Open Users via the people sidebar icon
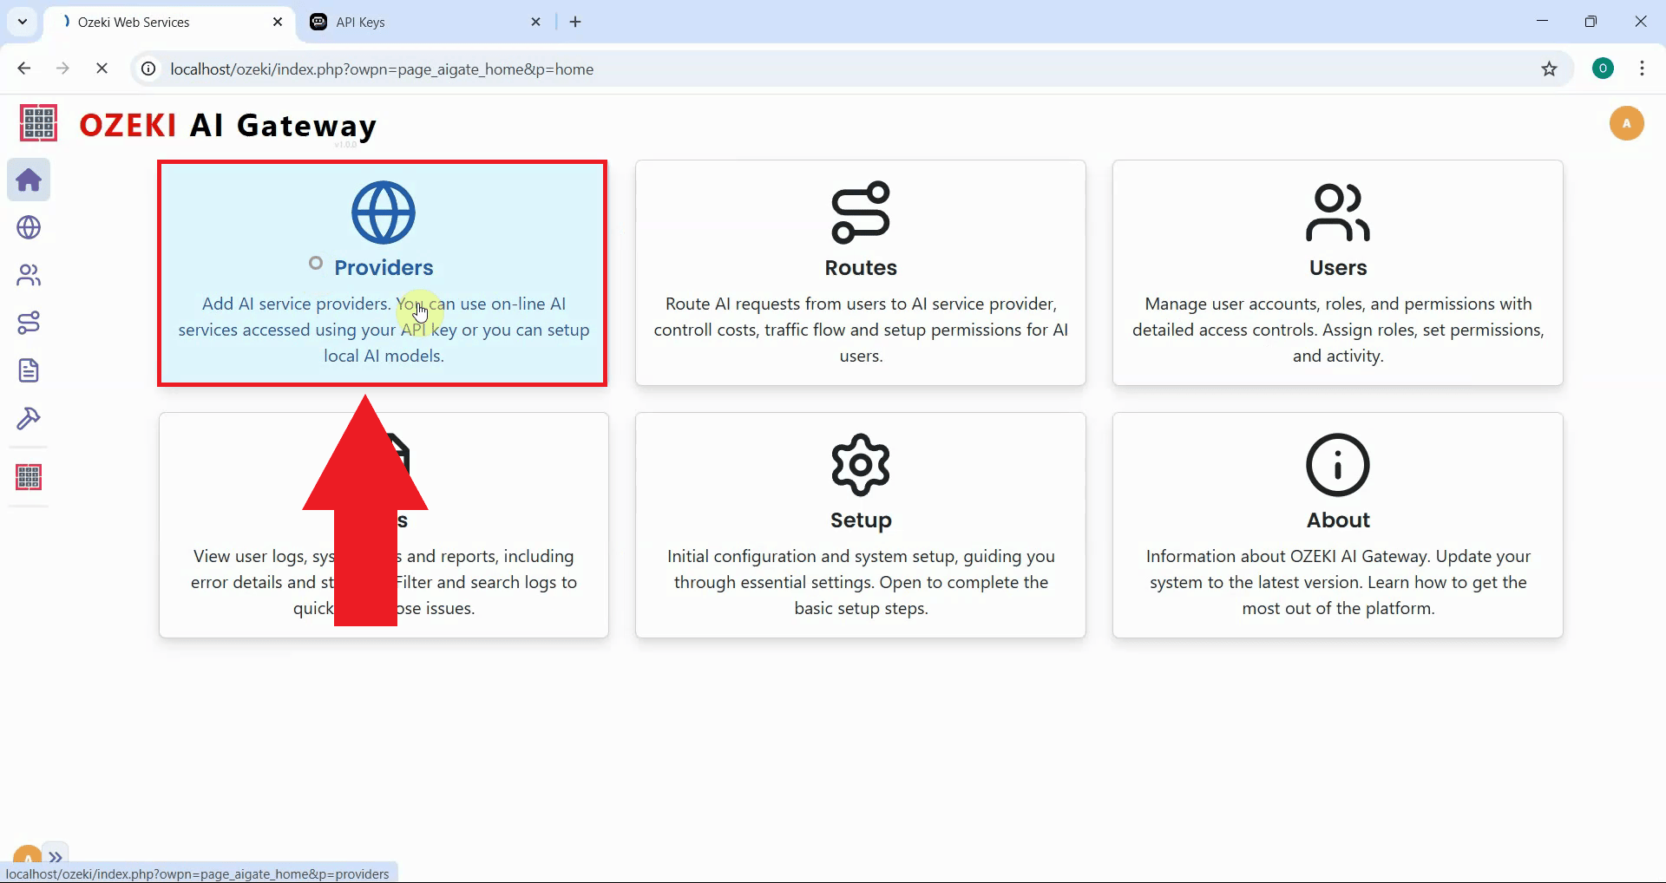 [x=29, y=275]
